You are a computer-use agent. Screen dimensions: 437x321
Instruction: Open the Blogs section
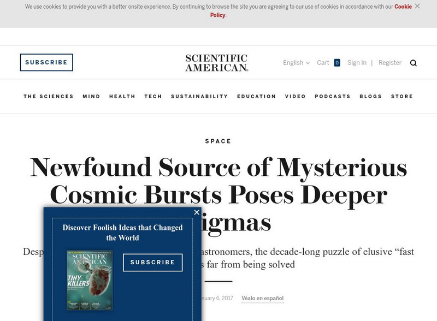pyautogui.click(x=371, y=97)
